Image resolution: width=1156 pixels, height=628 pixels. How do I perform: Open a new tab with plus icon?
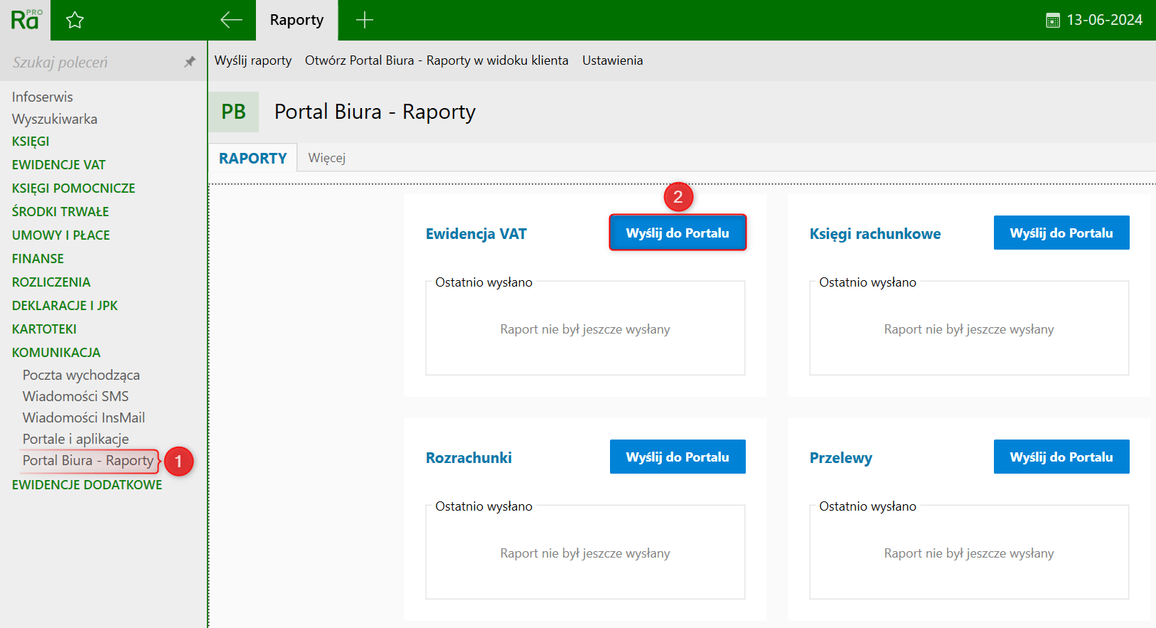[x=364, y=20]
